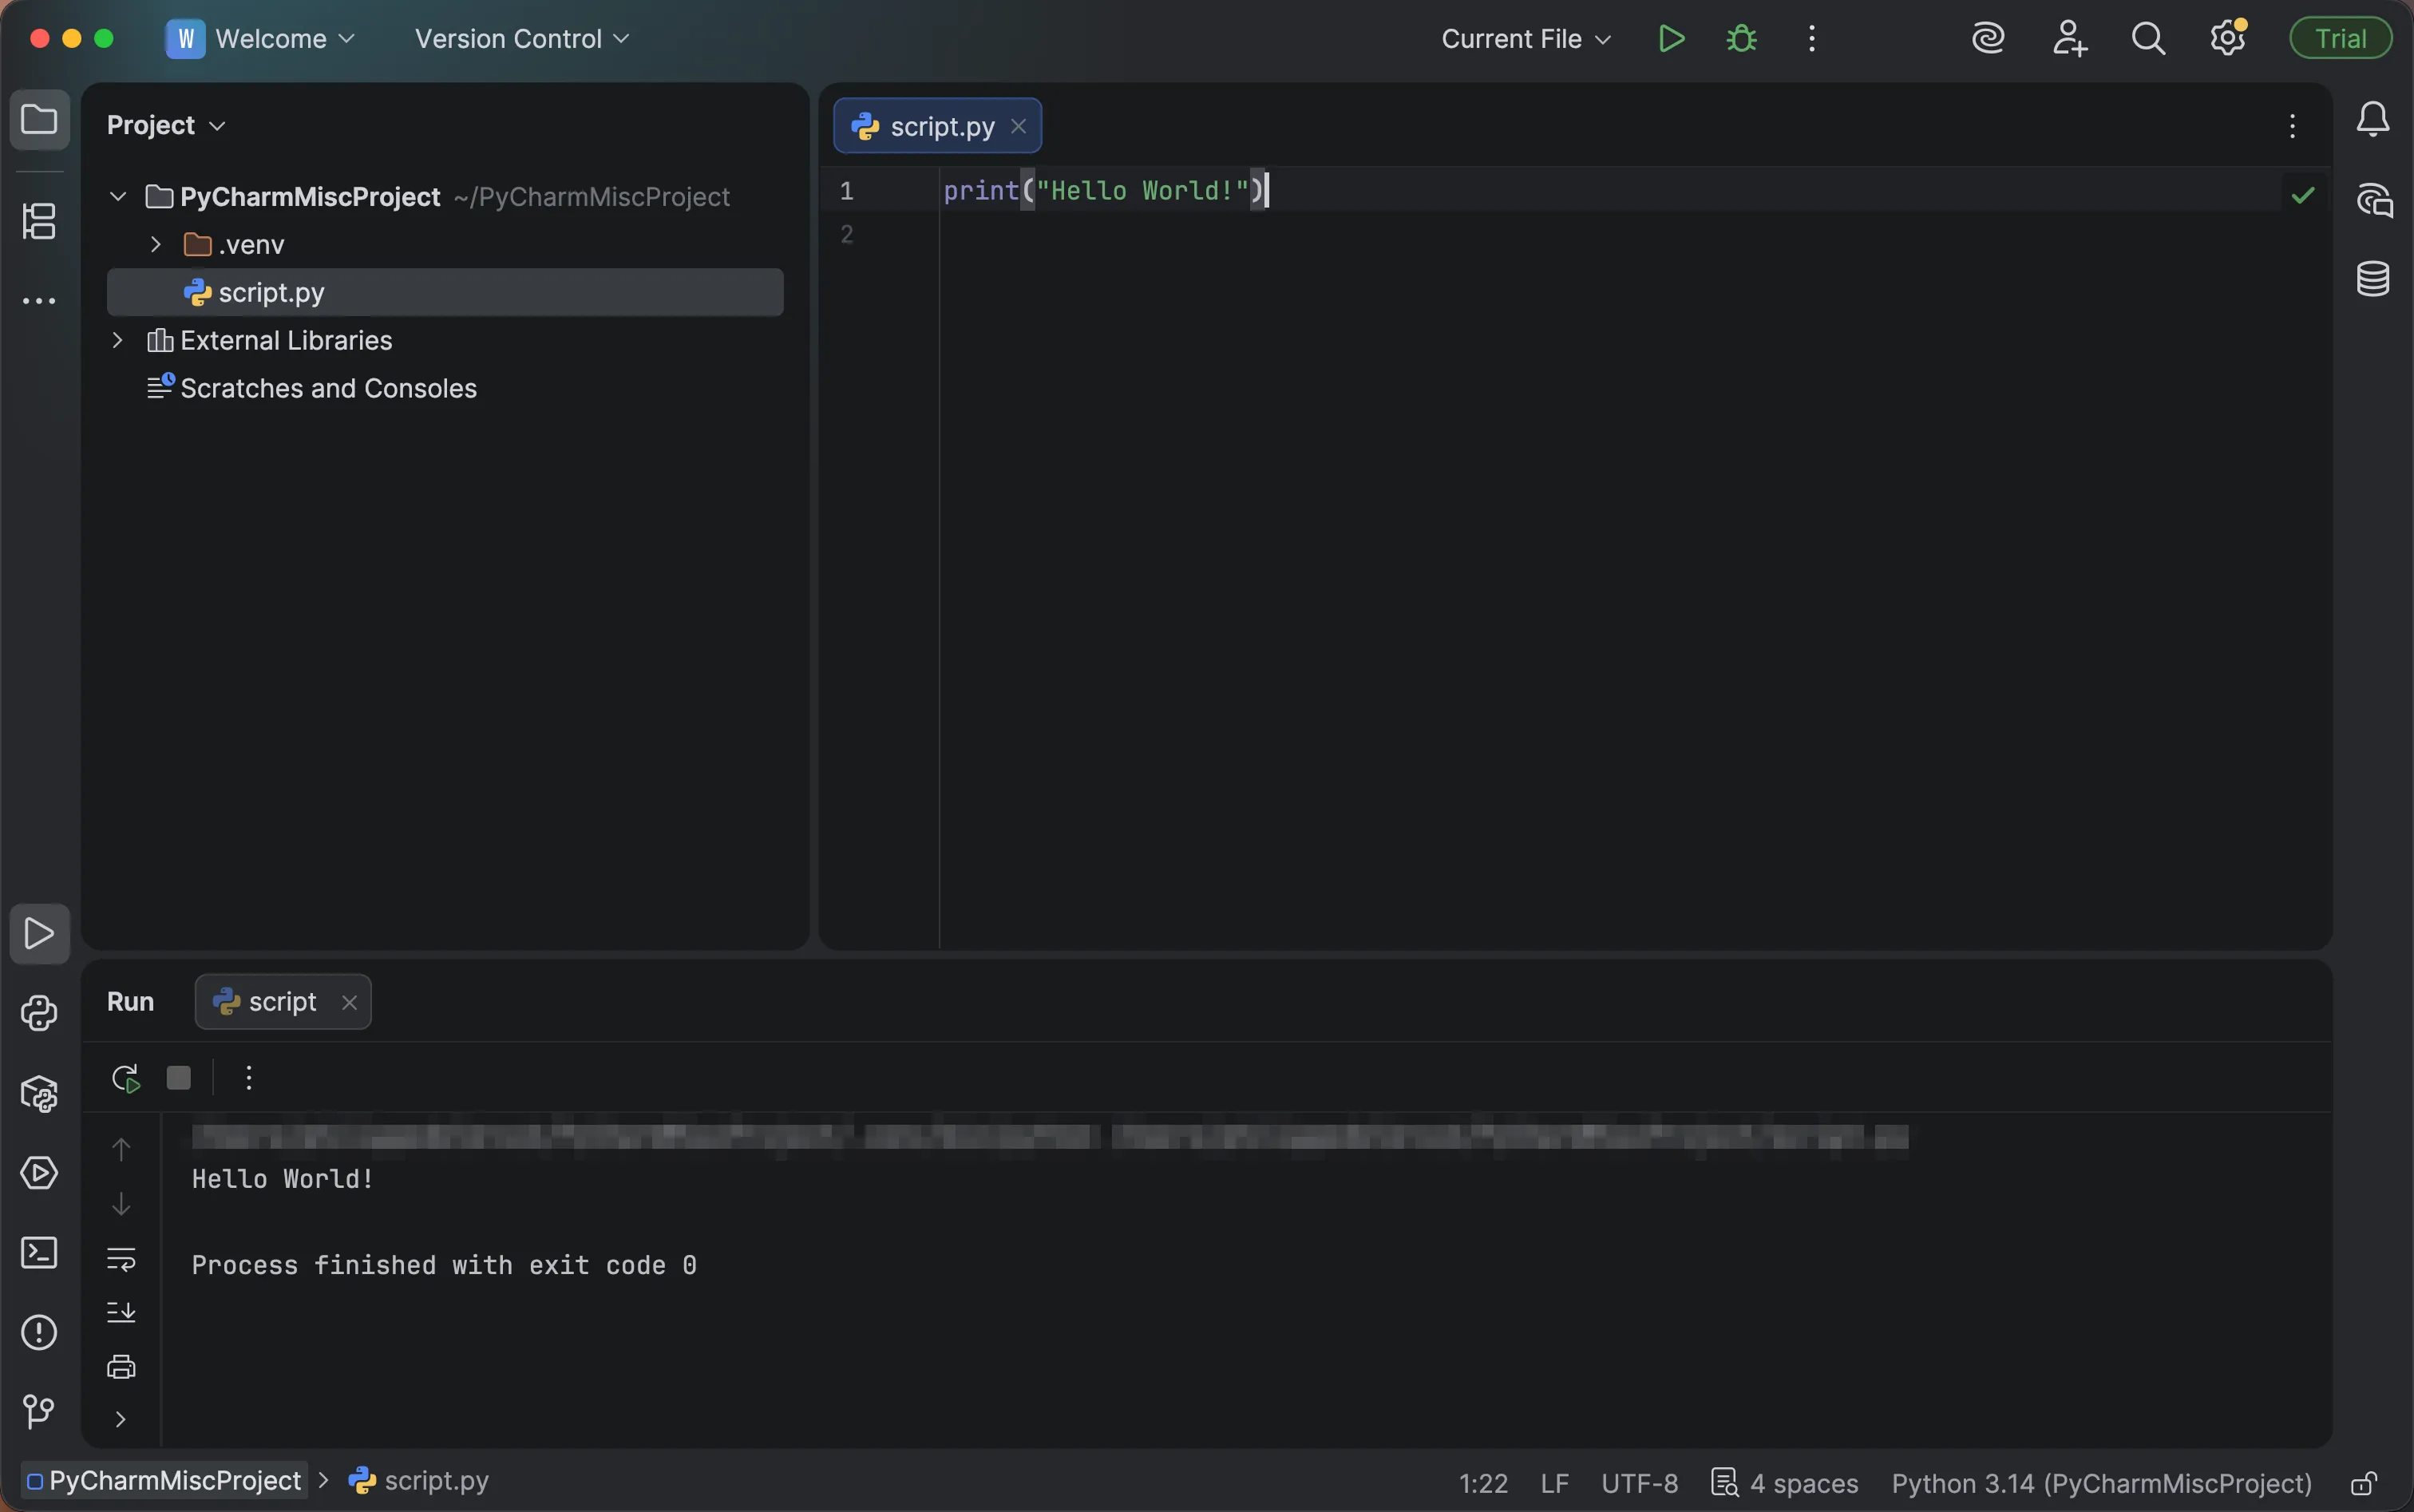Open the Welcome project dropdown
2414x1512 pixels.
[261, 39]
